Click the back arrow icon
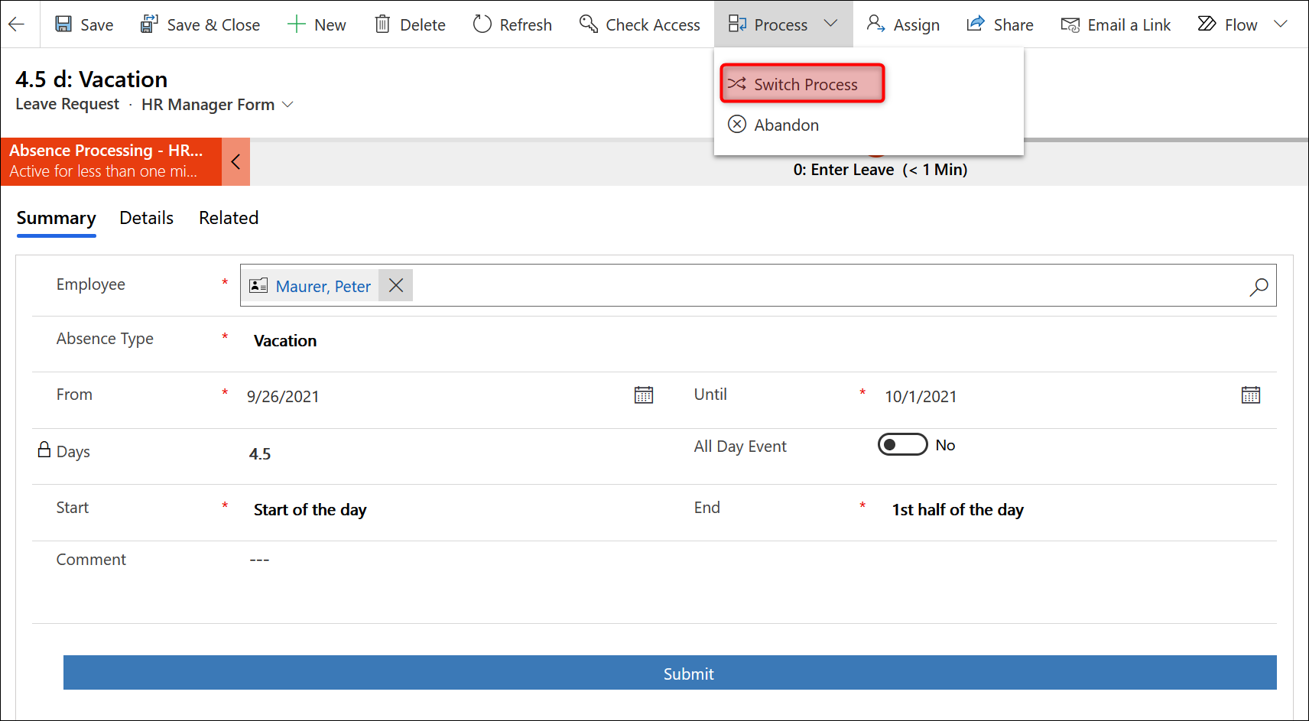1309x721 pixels. [17, 24]
